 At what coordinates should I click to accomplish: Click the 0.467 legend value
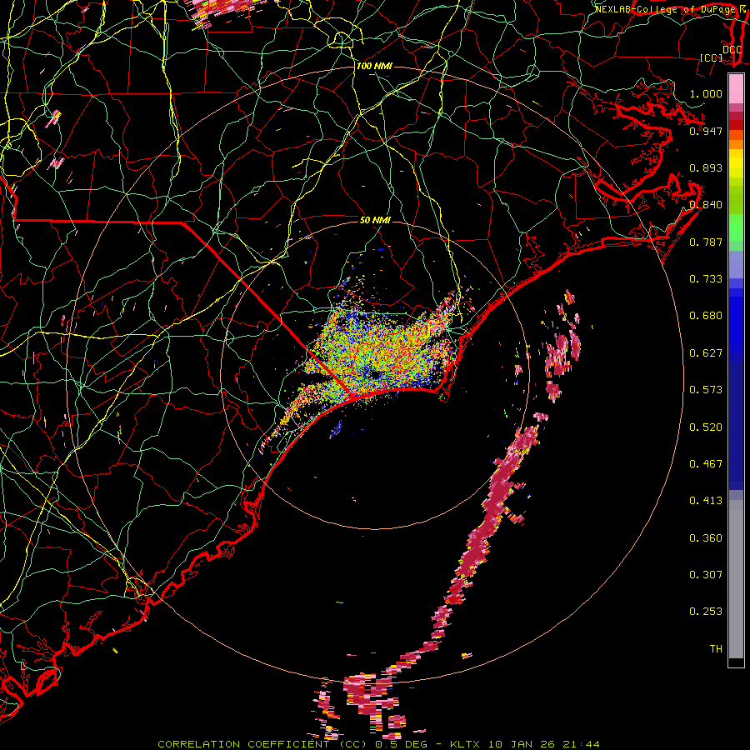pyautogui.click(x=706, y=463)
